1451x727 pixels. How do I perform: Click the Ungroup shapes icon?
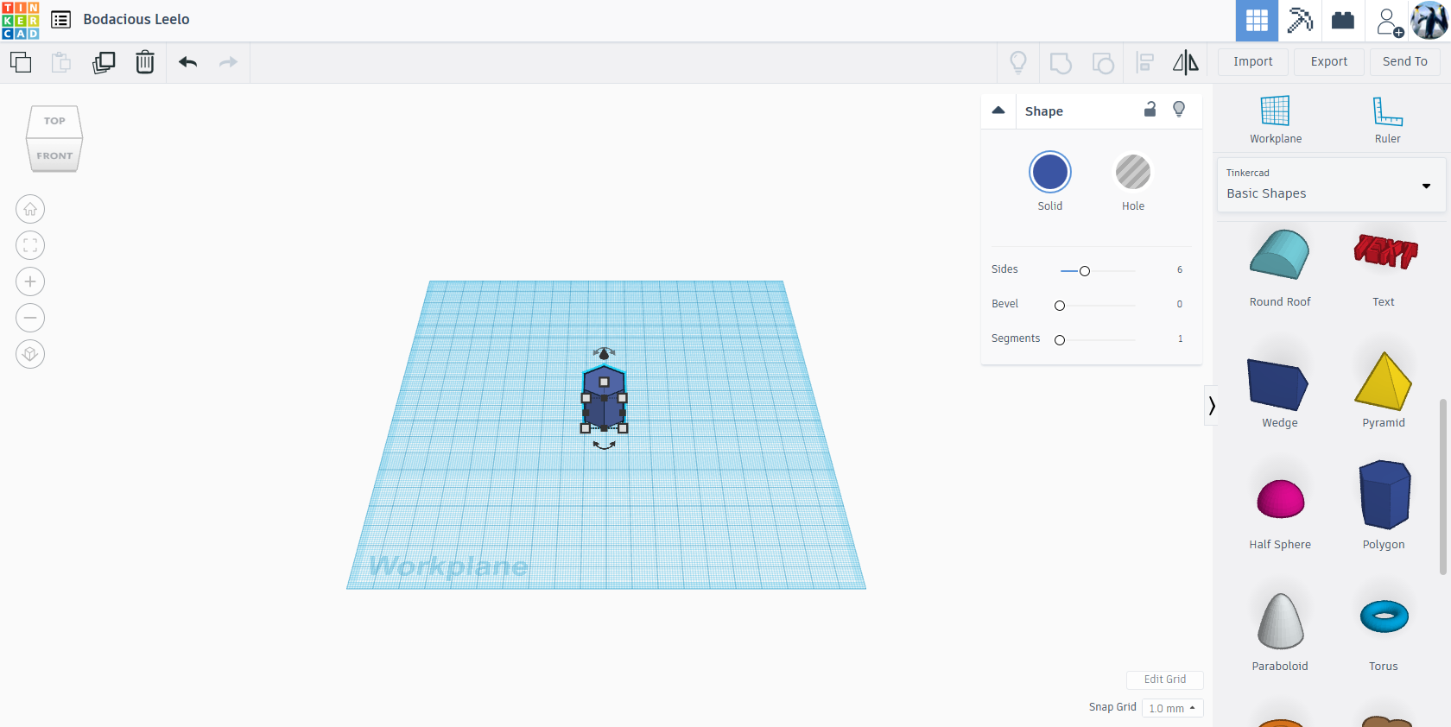(x=1103, y=62)
